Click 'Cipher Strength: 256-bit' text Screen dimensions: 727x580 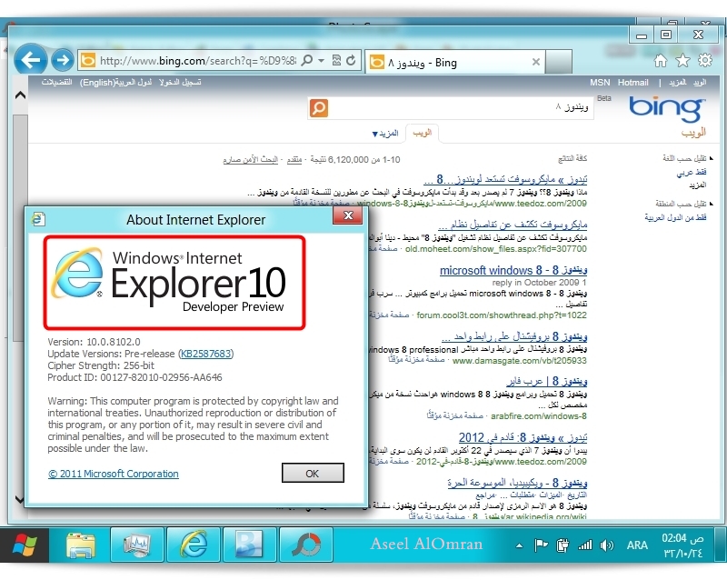[x=101, y=365]
